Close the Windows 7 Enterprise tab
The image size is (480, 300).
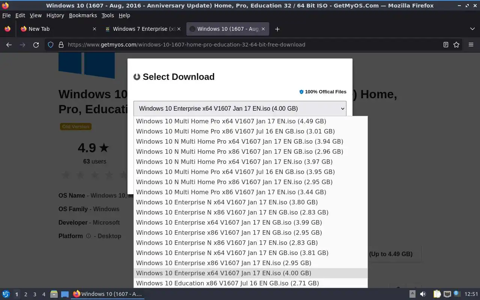click(x=179, y=29)
